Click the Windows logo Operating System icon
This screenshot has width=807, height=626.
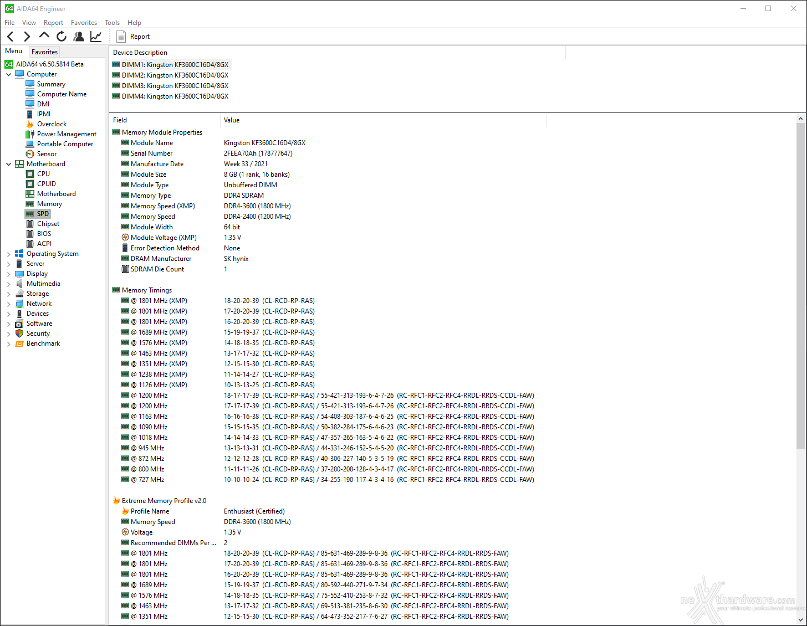point(19,254)
